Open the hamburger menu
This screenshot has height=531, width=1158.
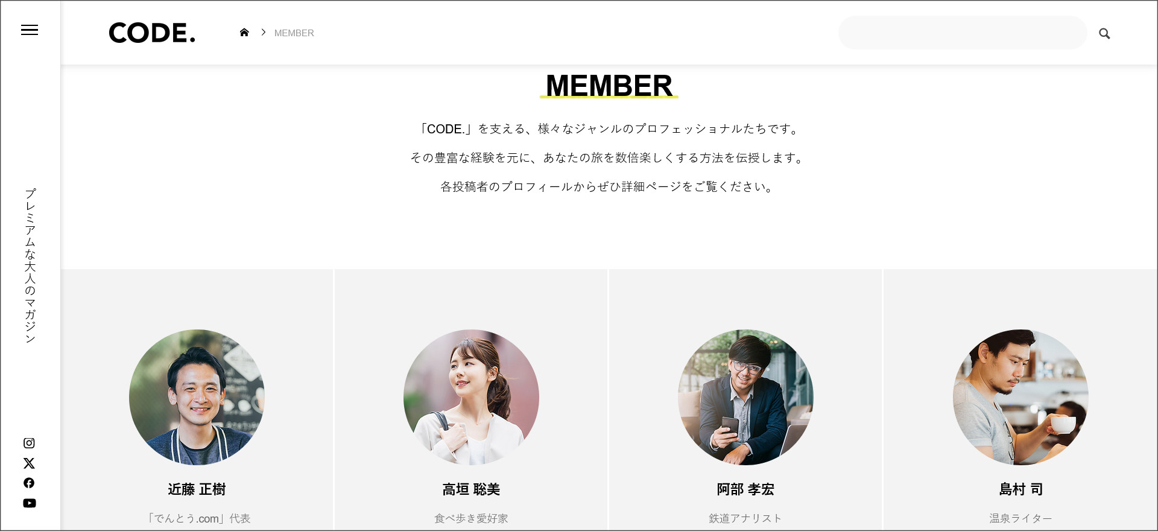[x=30, y=30]
